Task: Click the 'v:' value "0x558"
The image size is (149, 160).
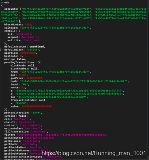Action: click(x=21, y=103)
